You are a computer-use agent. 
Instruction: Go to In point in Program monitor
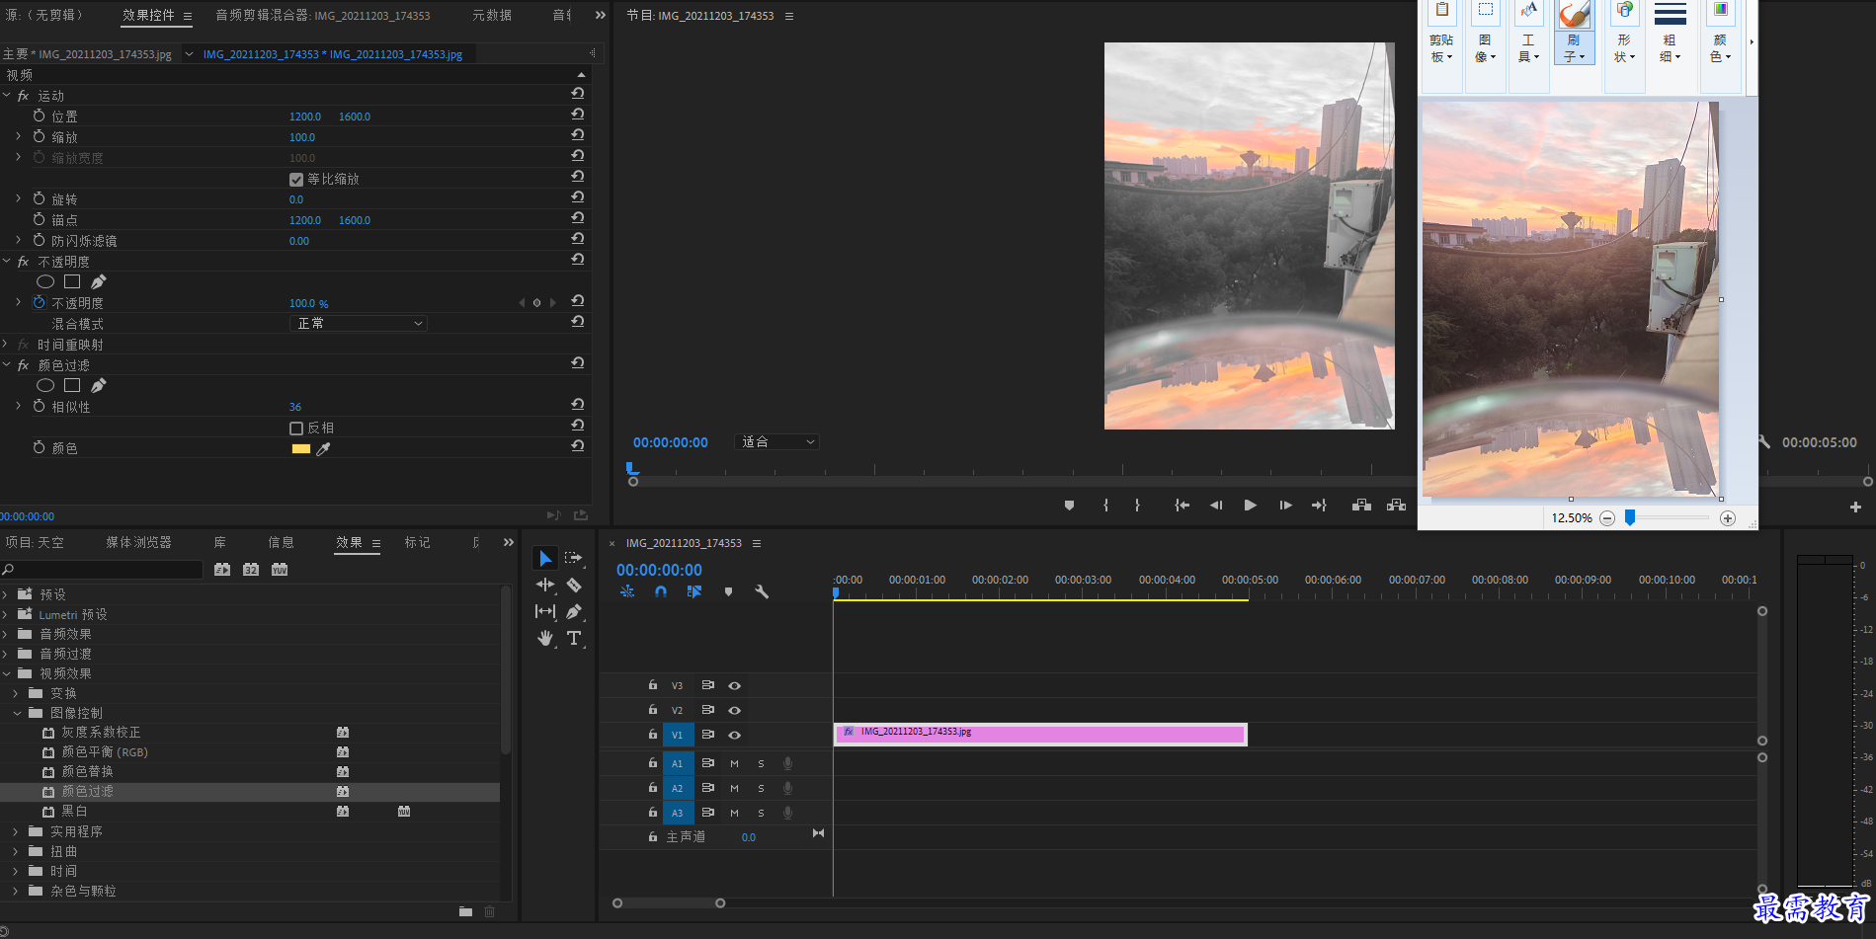click(1182, 506)
